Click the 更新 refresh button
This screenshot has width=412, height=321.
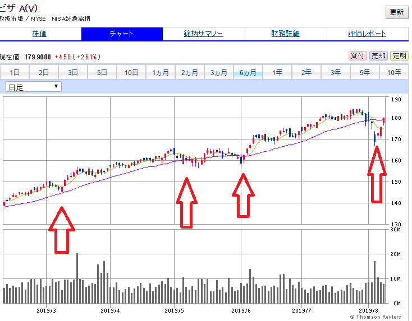point(397,12)
